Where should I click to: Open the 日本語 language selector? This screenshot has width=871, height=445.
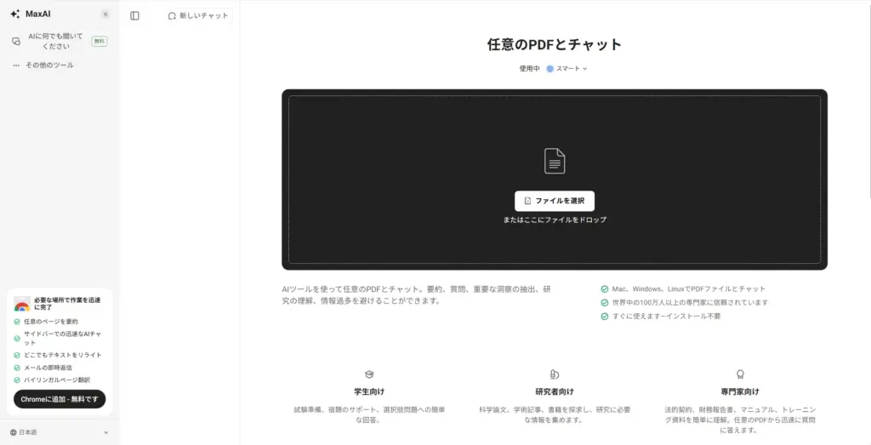tap(60, 432)
